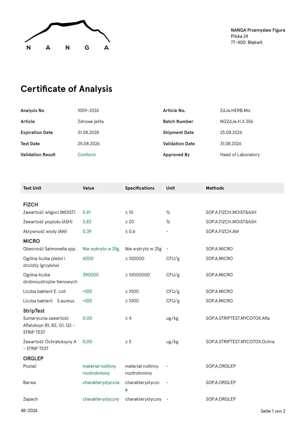Click the street address "Pilska 24"
The height and width of the screenshot is (433, 306).
pos(239,36)
